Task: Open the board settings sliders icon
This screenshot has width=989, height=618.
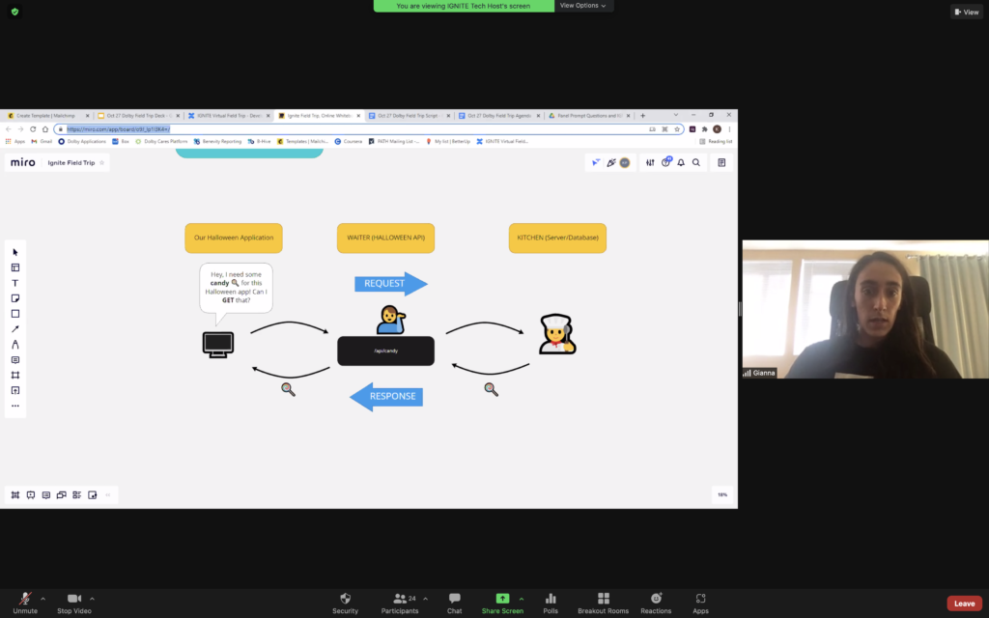Action: click(650, 162)
